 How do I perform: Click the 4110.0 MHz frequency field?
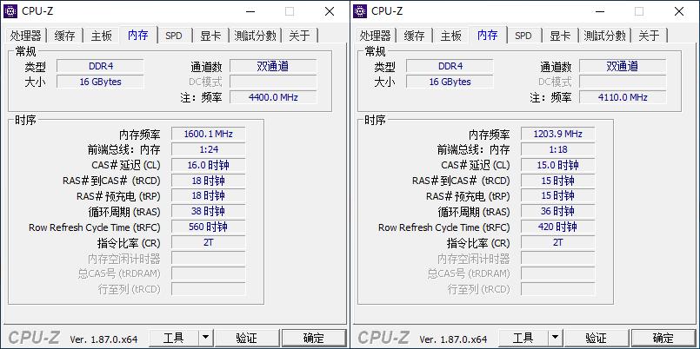pos(623,97)
